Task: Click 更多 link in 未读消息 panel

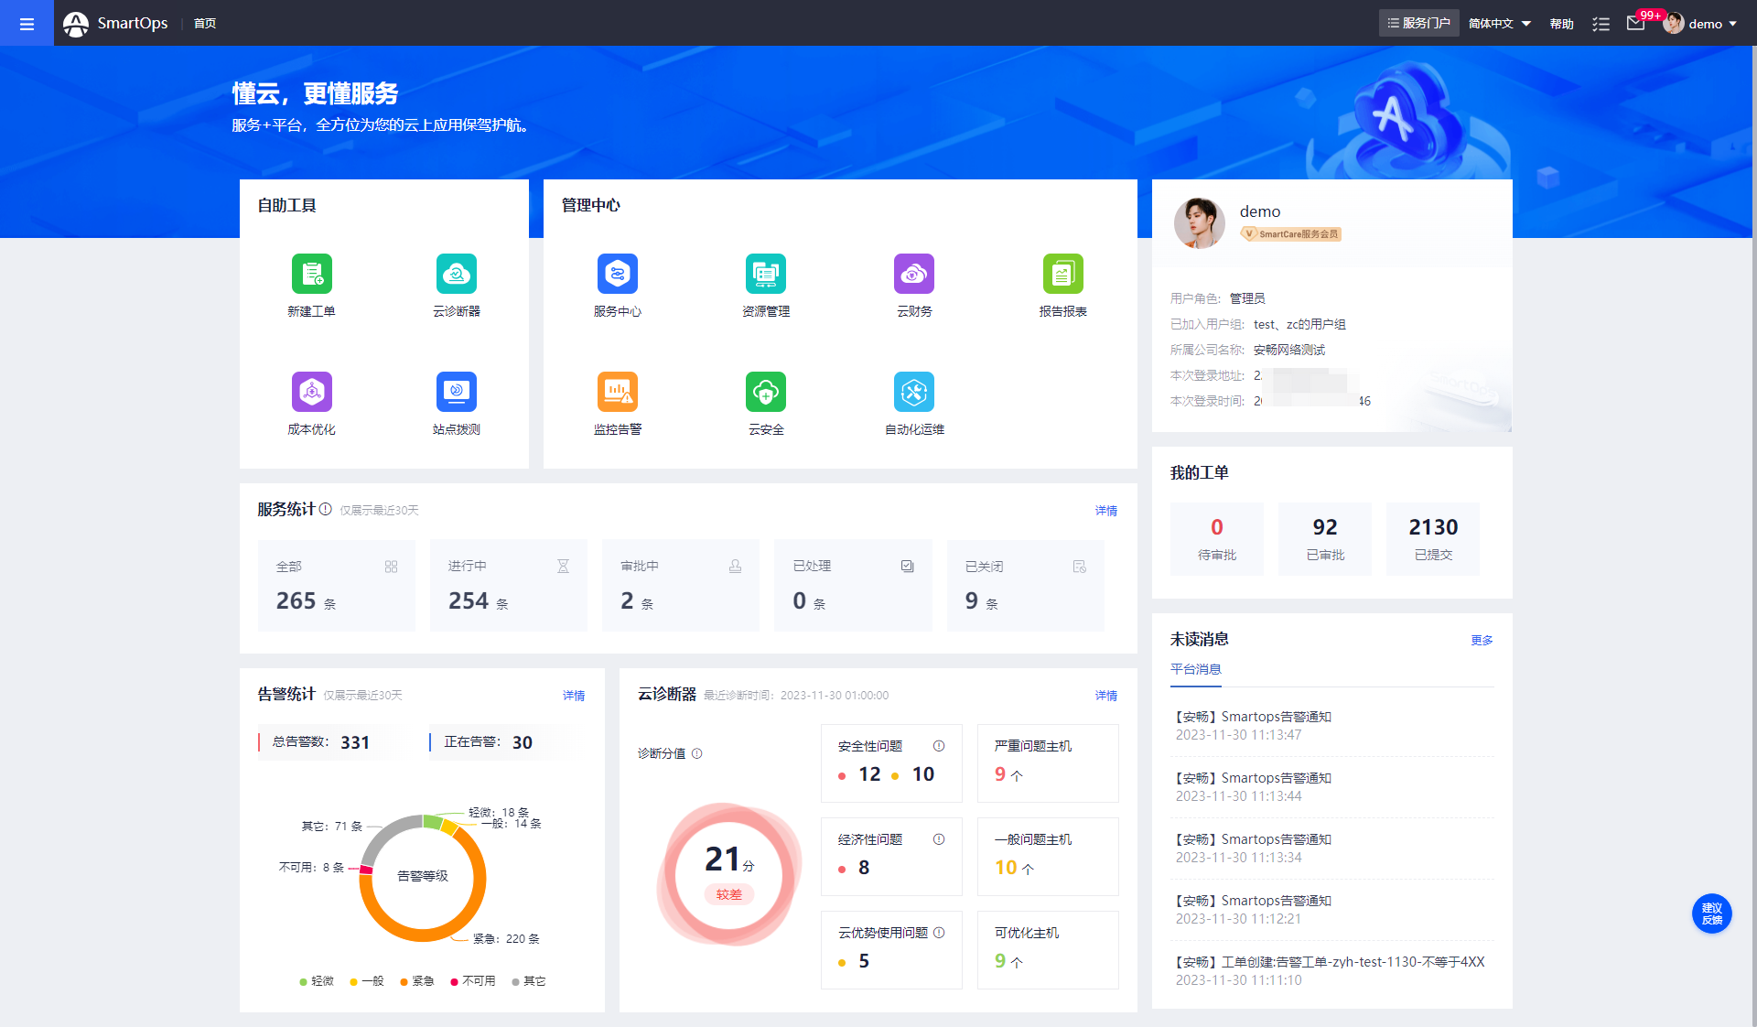Action: (1481, 641)
